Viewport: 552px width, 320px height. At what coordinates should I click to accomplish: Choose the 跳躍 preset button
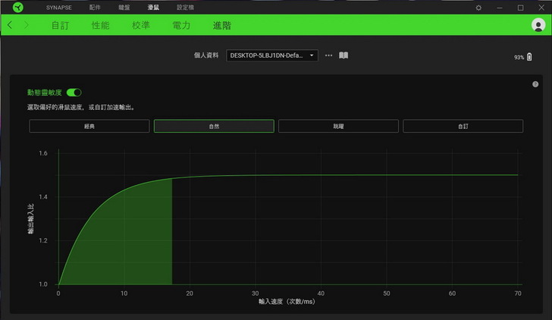click(x=338, y=126)
